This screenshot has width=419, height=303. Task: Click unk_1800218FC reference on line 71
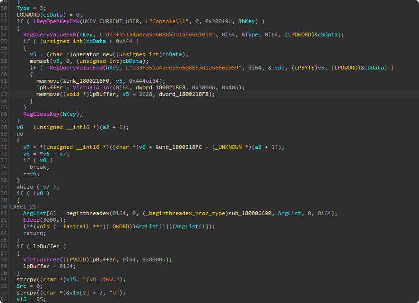point(185,147)
